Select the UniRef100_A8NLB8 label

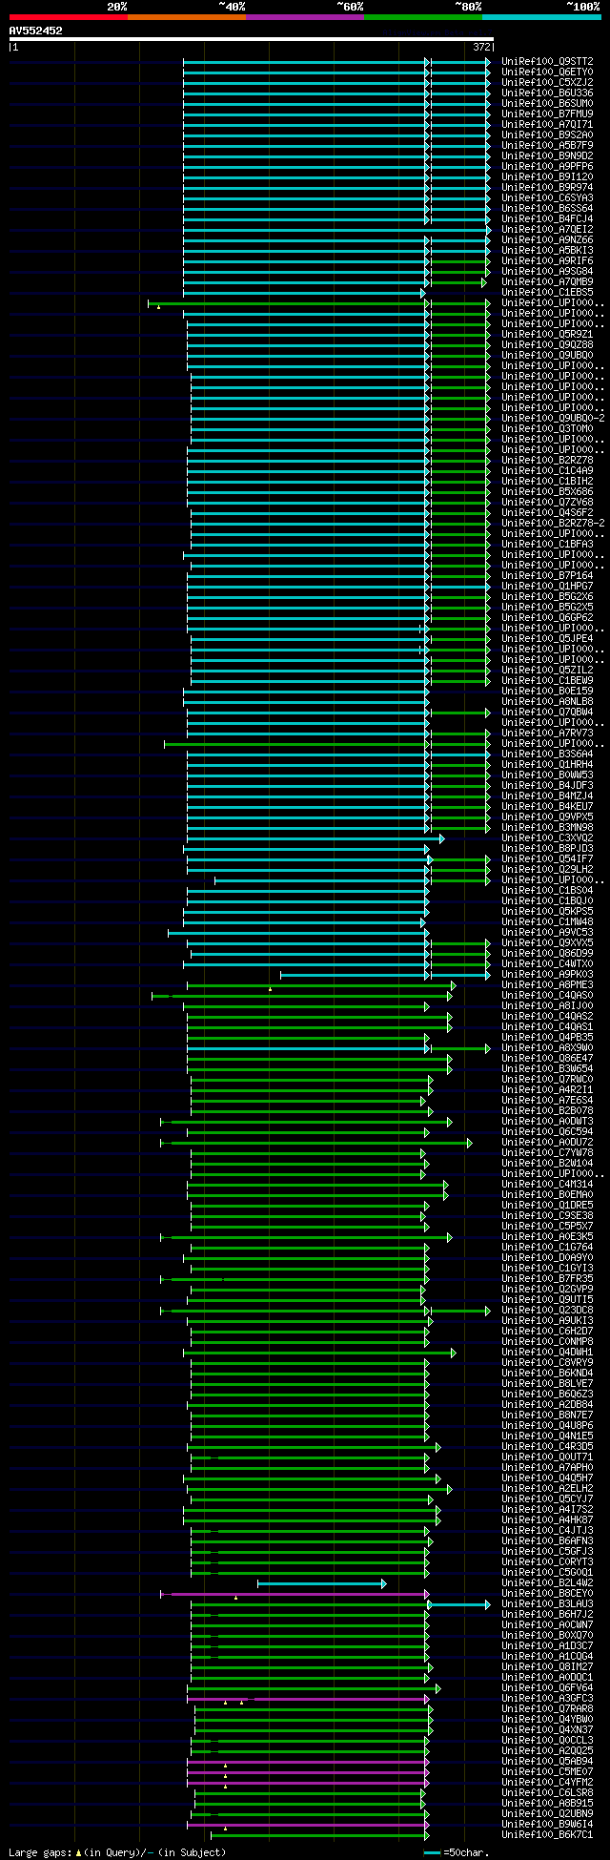tap(547, 701)
